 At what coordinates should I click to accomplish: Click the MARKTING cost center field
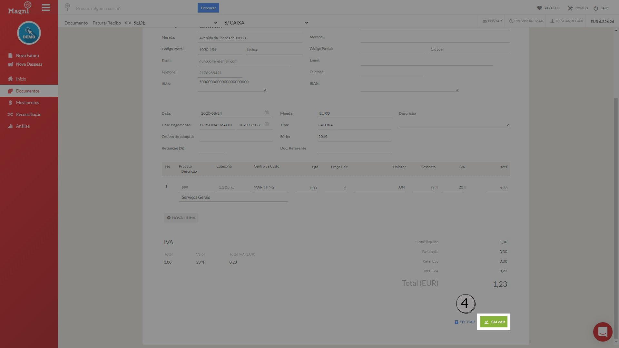click(270, 188)
